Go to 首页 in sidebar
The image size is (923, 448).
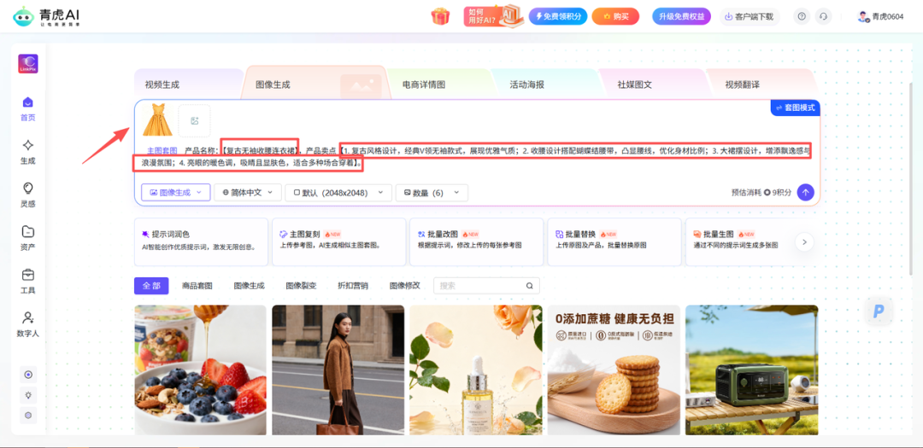pyautogui.click(x=27, y=109)
